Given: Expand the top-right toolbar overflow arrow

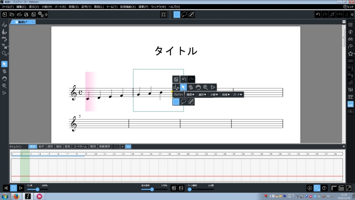Looking at the screenshot, I should coord(352,15).
